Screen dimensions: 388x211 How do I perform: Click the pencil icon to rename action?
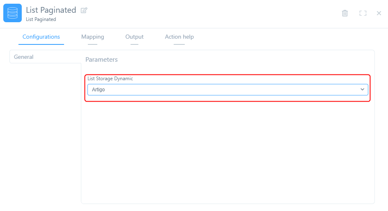click(84, 10)
